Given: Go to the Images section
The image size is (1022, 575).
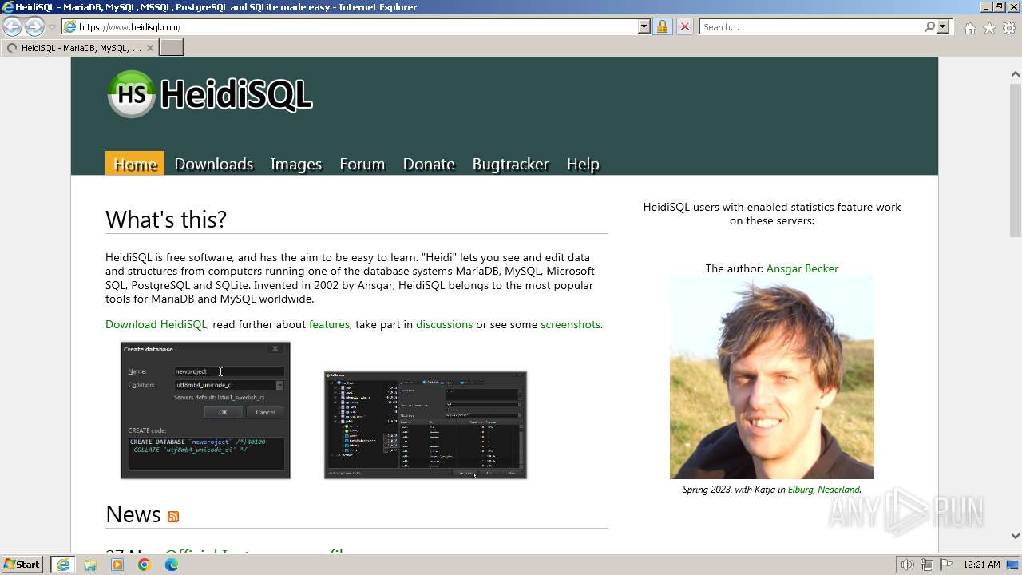Looking at the screenshot, I should [296, 164].
